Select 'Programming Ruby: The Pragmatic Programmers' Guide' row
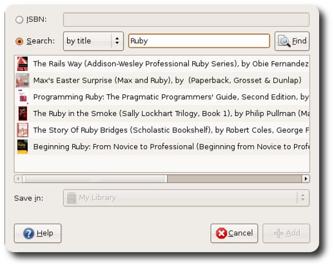334x267 pixels. [162, 97]
